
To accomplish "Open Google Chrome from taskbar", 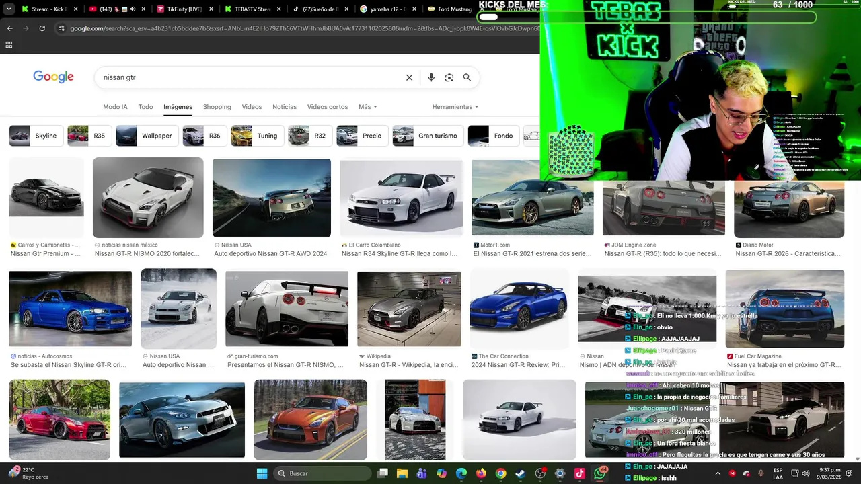I will pyautogui.click(x=500, y=473).
